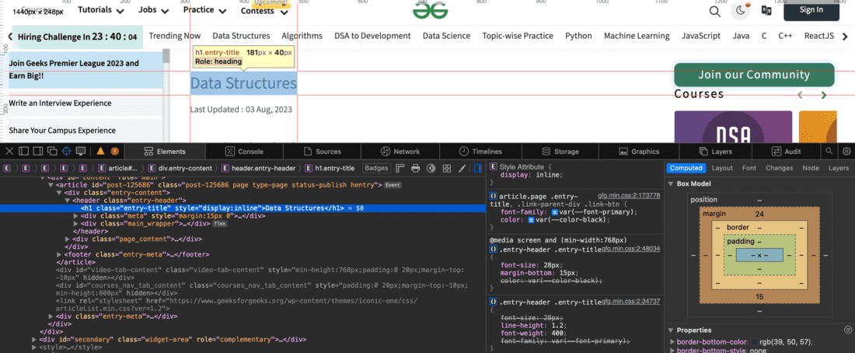Click the print styles printer icon
Image resolution: width=855 pixels, height=353 pixels.
pyautogui.click(x=415, y=168)
